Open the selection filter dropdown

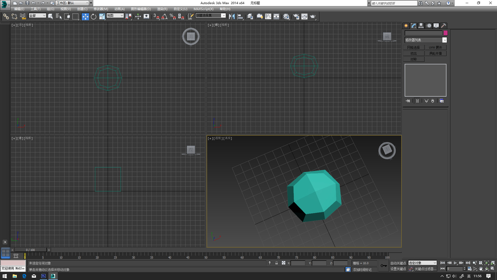37,15
